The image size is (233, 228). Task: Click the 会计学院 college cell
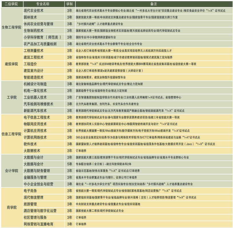[x=12, y=171]
